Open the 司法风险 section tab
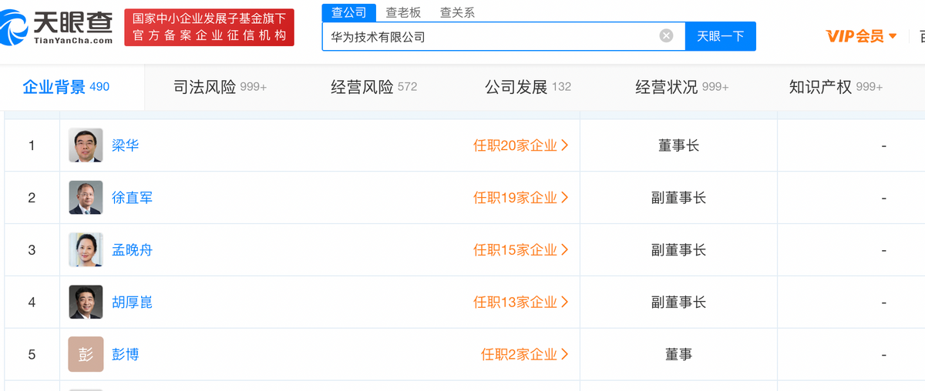 220,87
